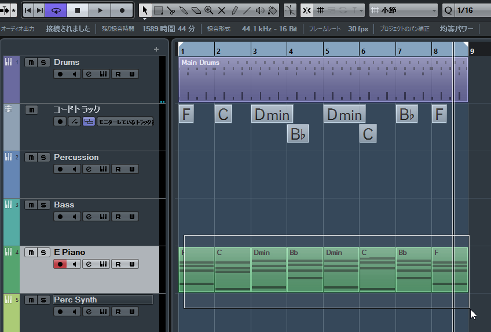
Task: Mute the Drums track
Action: (x=31, y=63)
